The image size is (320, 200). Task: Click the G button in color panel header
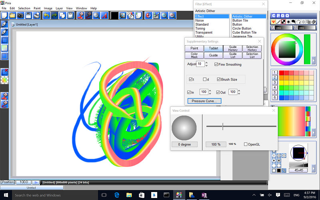pos(283,16)
